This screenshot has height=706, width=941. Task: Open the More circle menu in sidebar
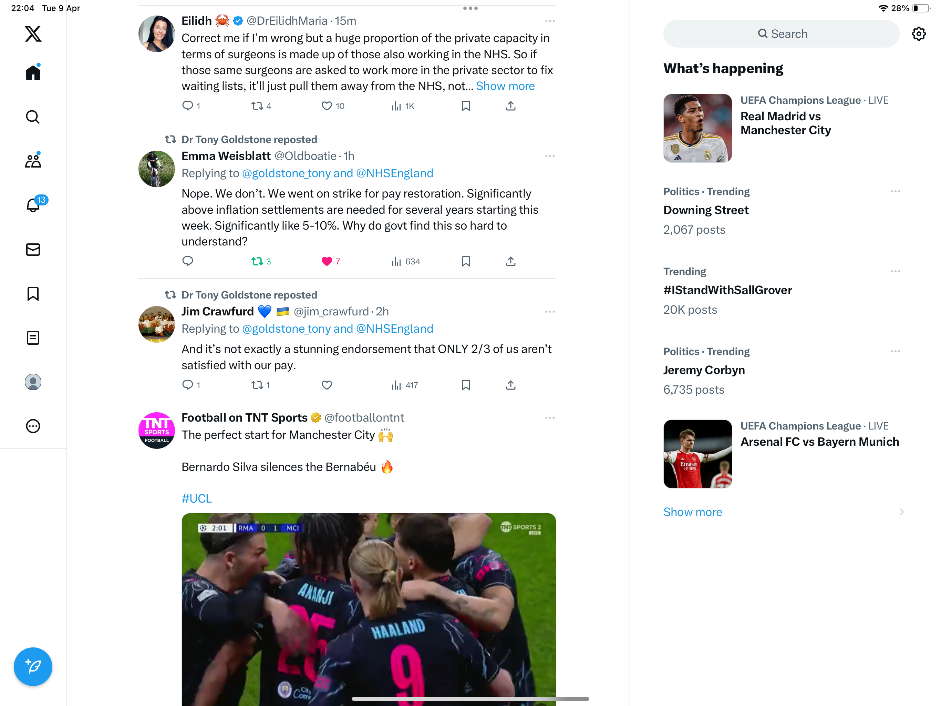point(33,426)
